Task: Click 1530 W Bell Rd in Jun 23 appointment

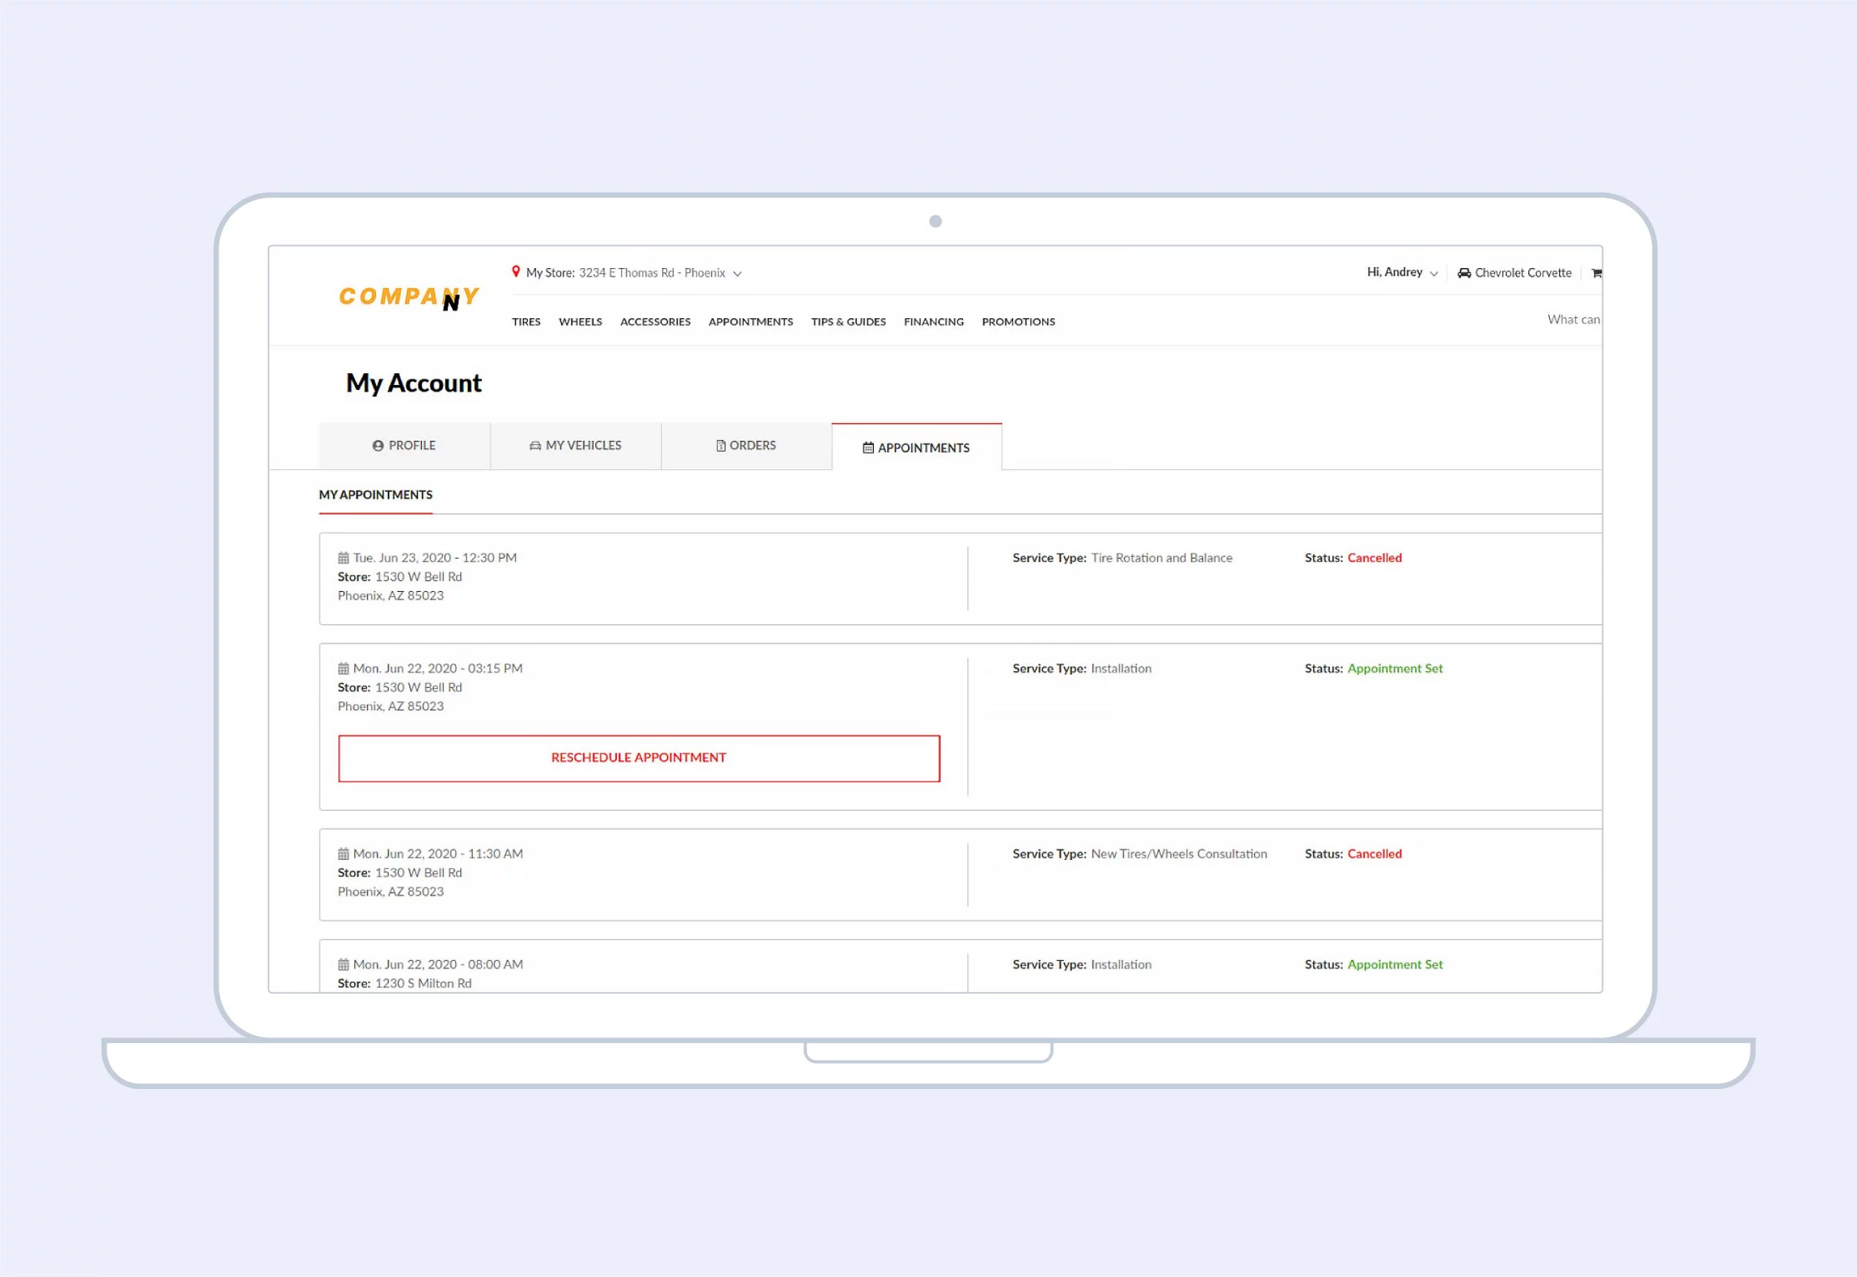Action: pyautogui.click(x=418, y=577)
